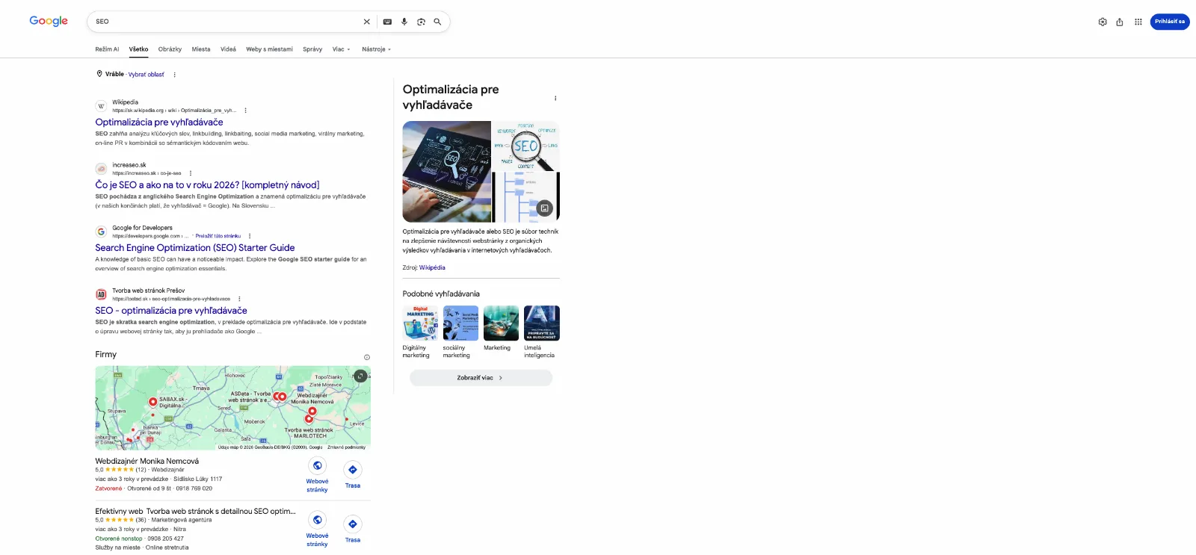Open sociálny marketing related search

pyautogui.click(x=460, y=332)
